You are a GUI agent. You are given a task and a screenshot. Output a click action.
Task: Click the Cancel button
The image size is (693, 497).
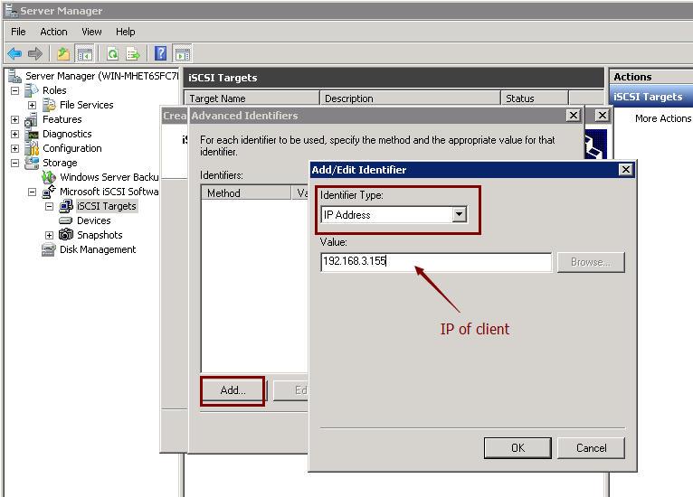pos(591,447)
